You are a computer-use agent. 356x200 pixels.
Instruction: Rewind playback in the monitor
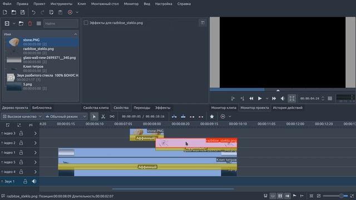click(251, 98)
